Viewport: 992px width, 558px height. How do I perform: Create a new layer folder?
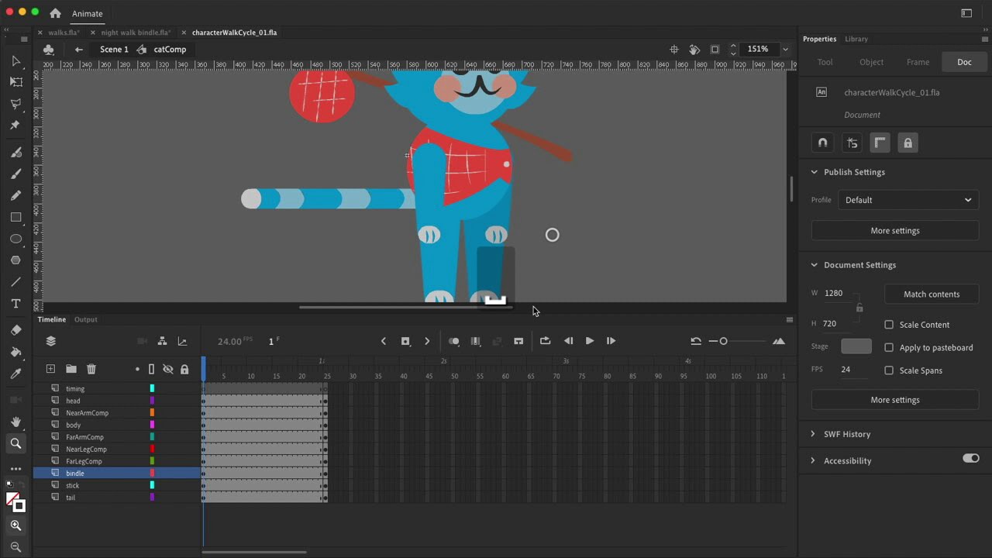pos(71,369)
